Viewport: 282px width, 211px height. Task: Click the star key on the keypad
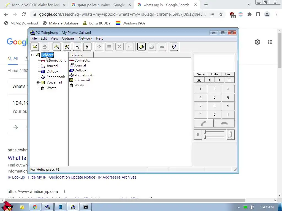(x=200, y=115)
